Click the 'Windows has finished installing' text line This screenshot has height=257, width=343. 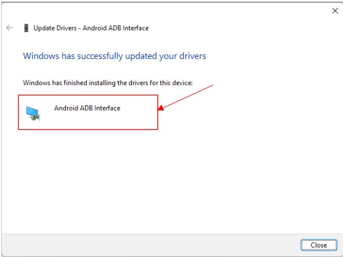108,83
